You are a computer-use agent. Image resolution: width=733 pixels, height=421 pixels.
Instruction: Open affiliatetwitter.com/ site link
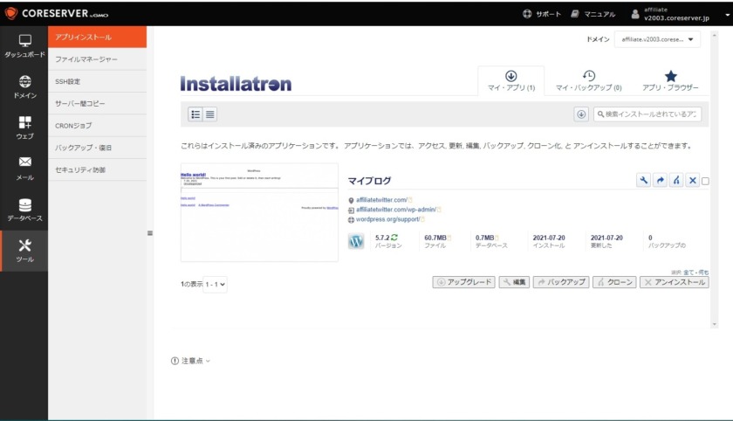point(381,200)
